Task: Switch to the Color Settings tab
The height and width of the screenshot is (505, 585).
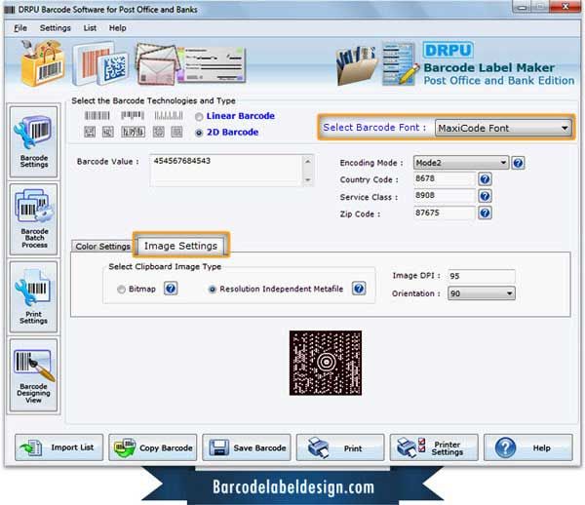Action: (102, 246)
